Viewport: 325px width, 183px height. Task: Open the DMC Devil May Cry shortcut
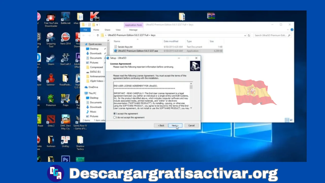66,122
